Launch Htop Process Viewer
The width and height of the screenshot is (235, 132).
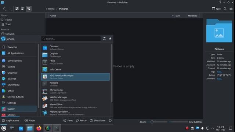[x=75, y=62]
